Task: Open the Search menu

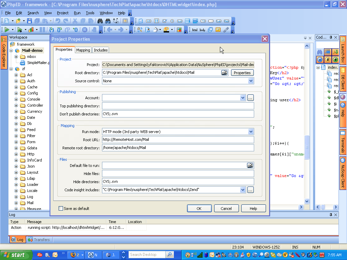Action: (33, 13)
